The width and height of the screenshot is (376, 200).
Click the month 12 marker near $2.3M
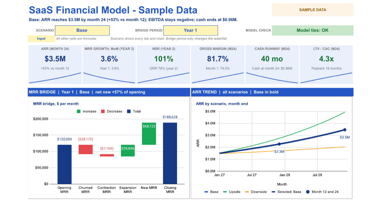pyautogui.click(x=279, y=144)
